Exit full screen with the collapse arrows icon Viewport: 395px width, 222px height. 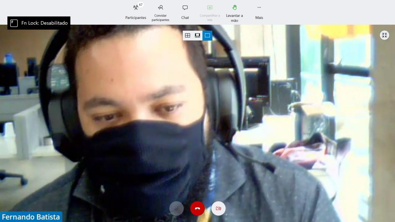[x=385, y=35]
